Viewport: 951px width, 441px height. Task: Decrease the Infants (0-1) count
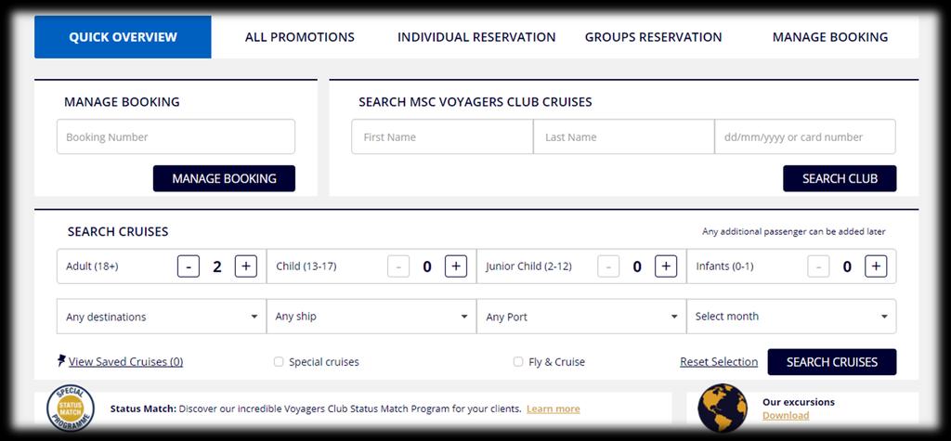click(819, 266)
